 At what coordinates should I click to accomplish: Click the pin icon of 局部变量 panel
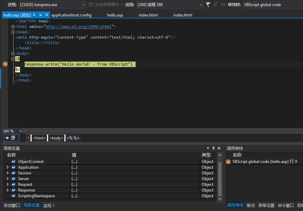tap(213, 148)
